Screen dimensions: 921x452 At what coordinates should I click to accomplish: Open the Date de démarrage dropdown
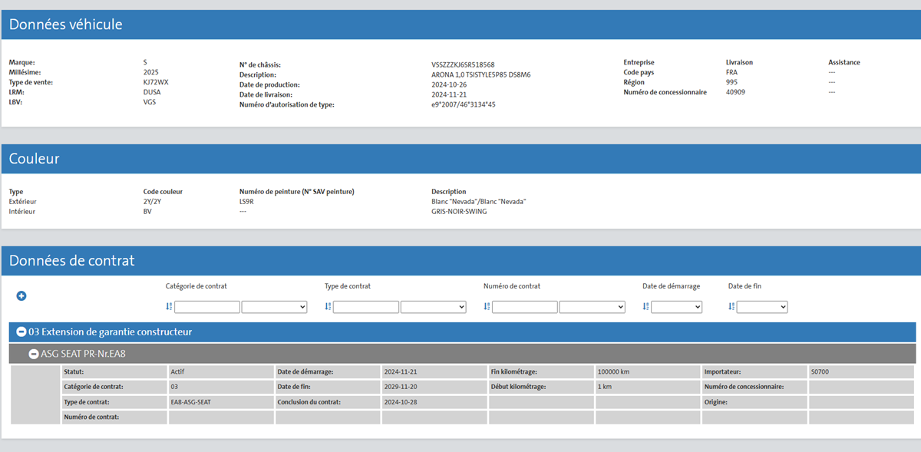(x=676, y=307)
